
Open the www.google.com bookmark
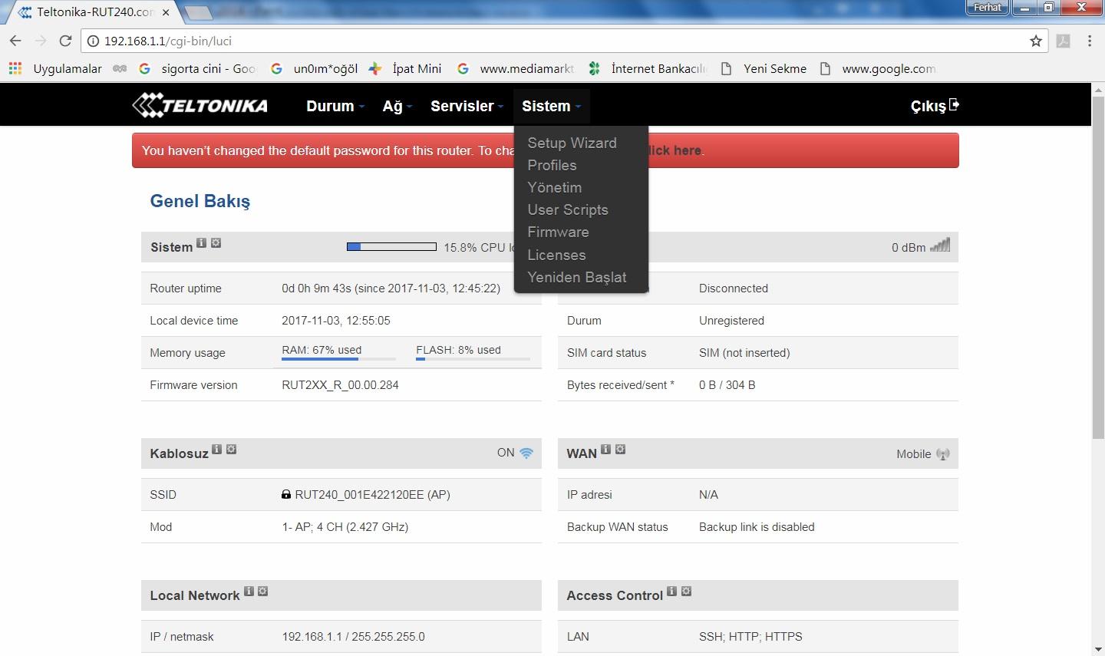878,68
